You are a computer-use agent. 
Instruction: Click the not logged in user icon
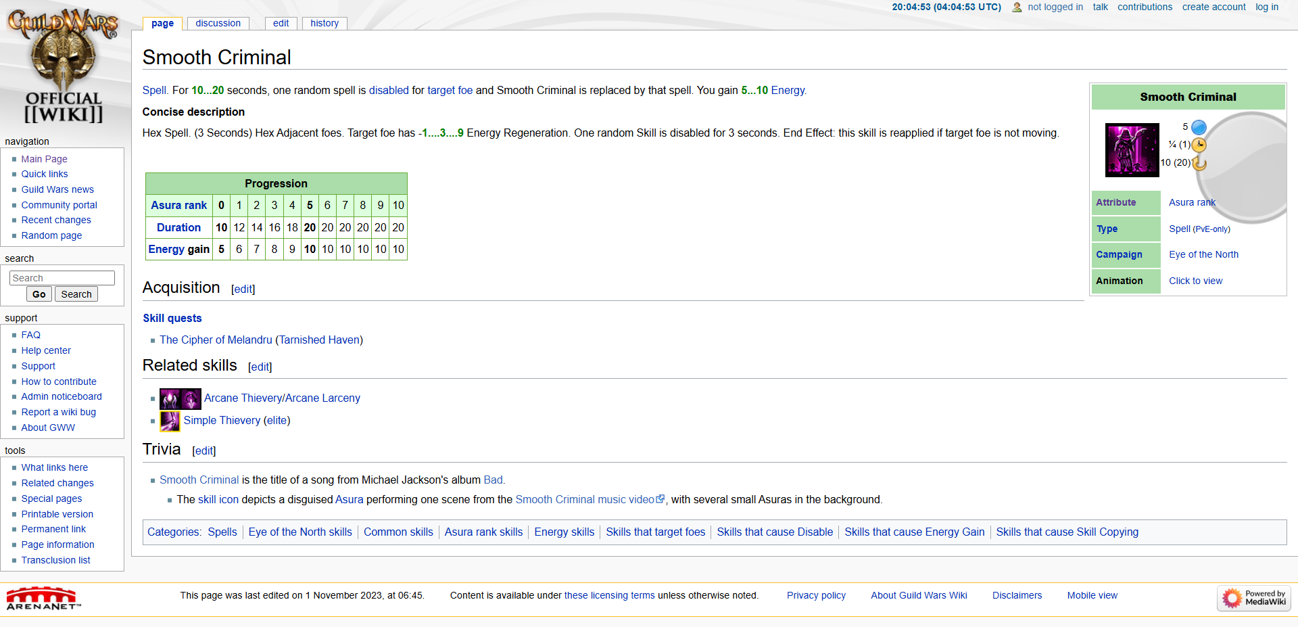[x=1017, y=7]
